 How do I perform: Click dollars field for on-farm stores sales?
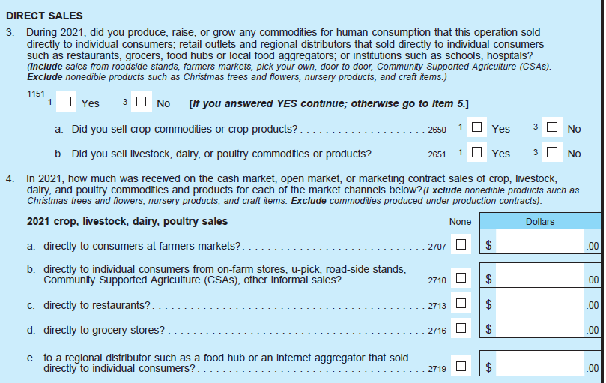pos(539,277)
